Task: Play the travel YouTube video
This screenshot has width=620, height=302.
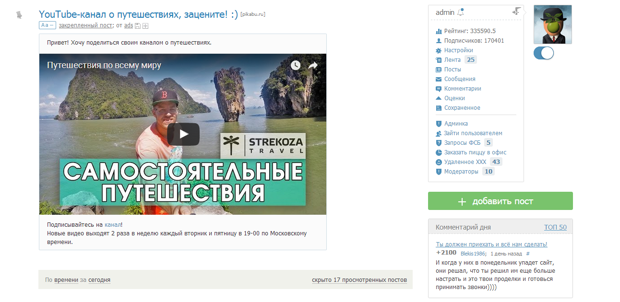Action: tap(183, 134)
